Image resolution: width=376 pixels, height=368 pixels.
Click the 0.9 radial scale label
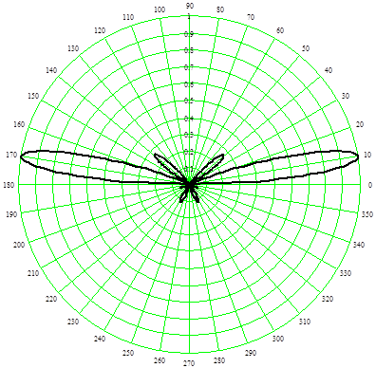click(189, 34)
